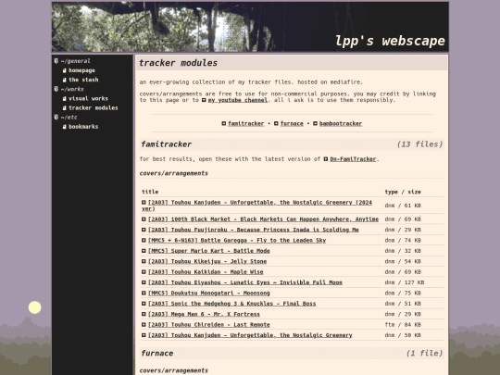
Task: Click file icon beside visual works
Action: [x=65, y=99]
